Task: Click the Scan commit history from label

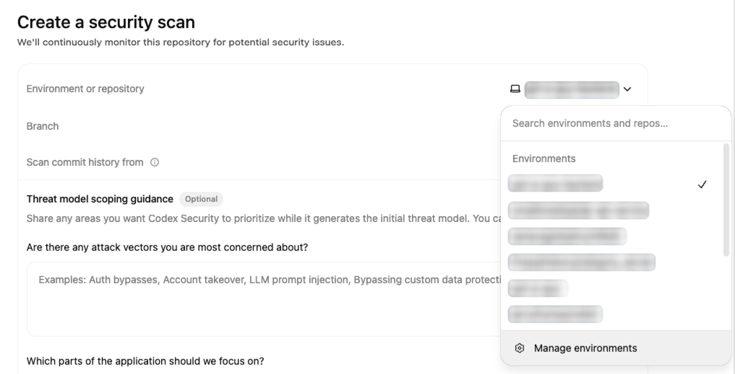Action: [85, 162]
